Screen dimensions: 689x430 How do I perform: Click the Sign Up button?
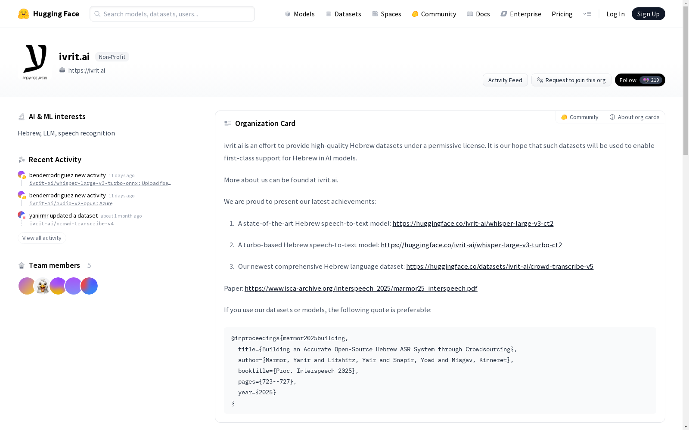point(648,14)
